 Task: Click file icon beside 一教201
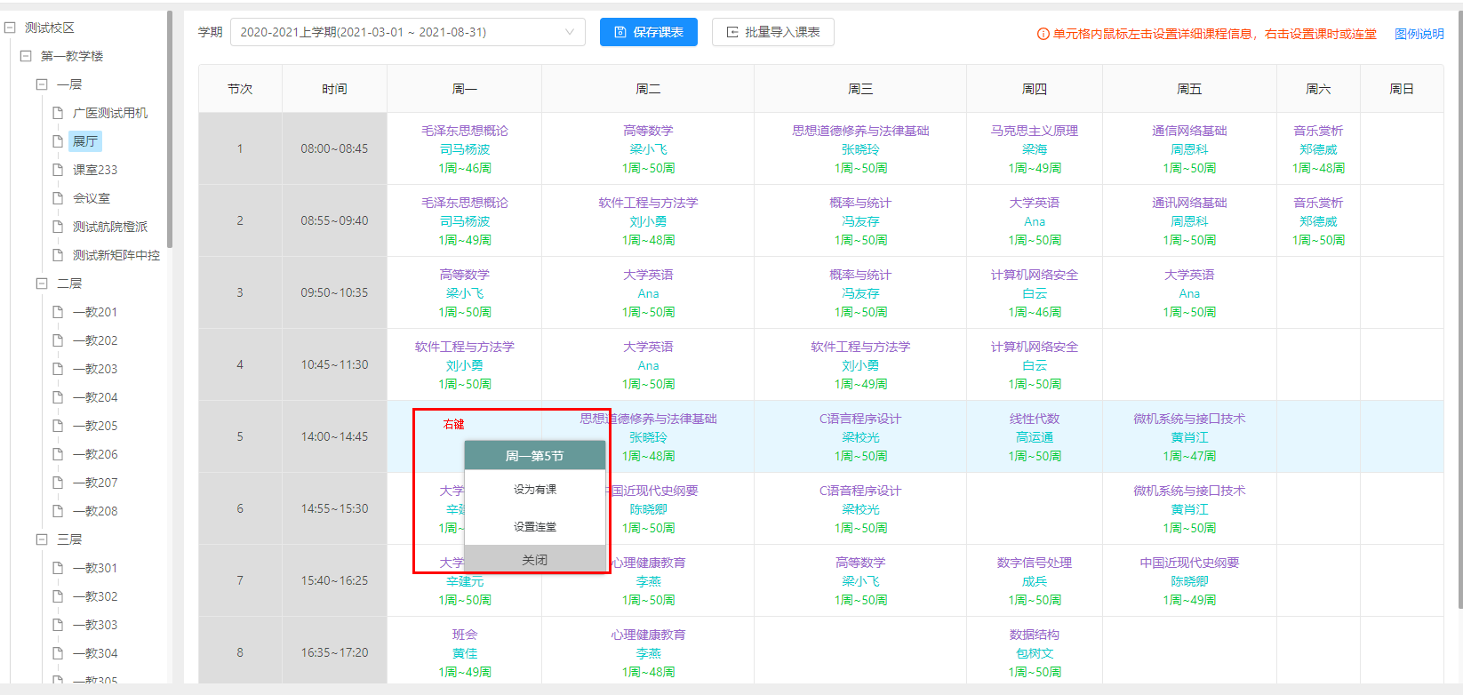(x=58, y=312)
